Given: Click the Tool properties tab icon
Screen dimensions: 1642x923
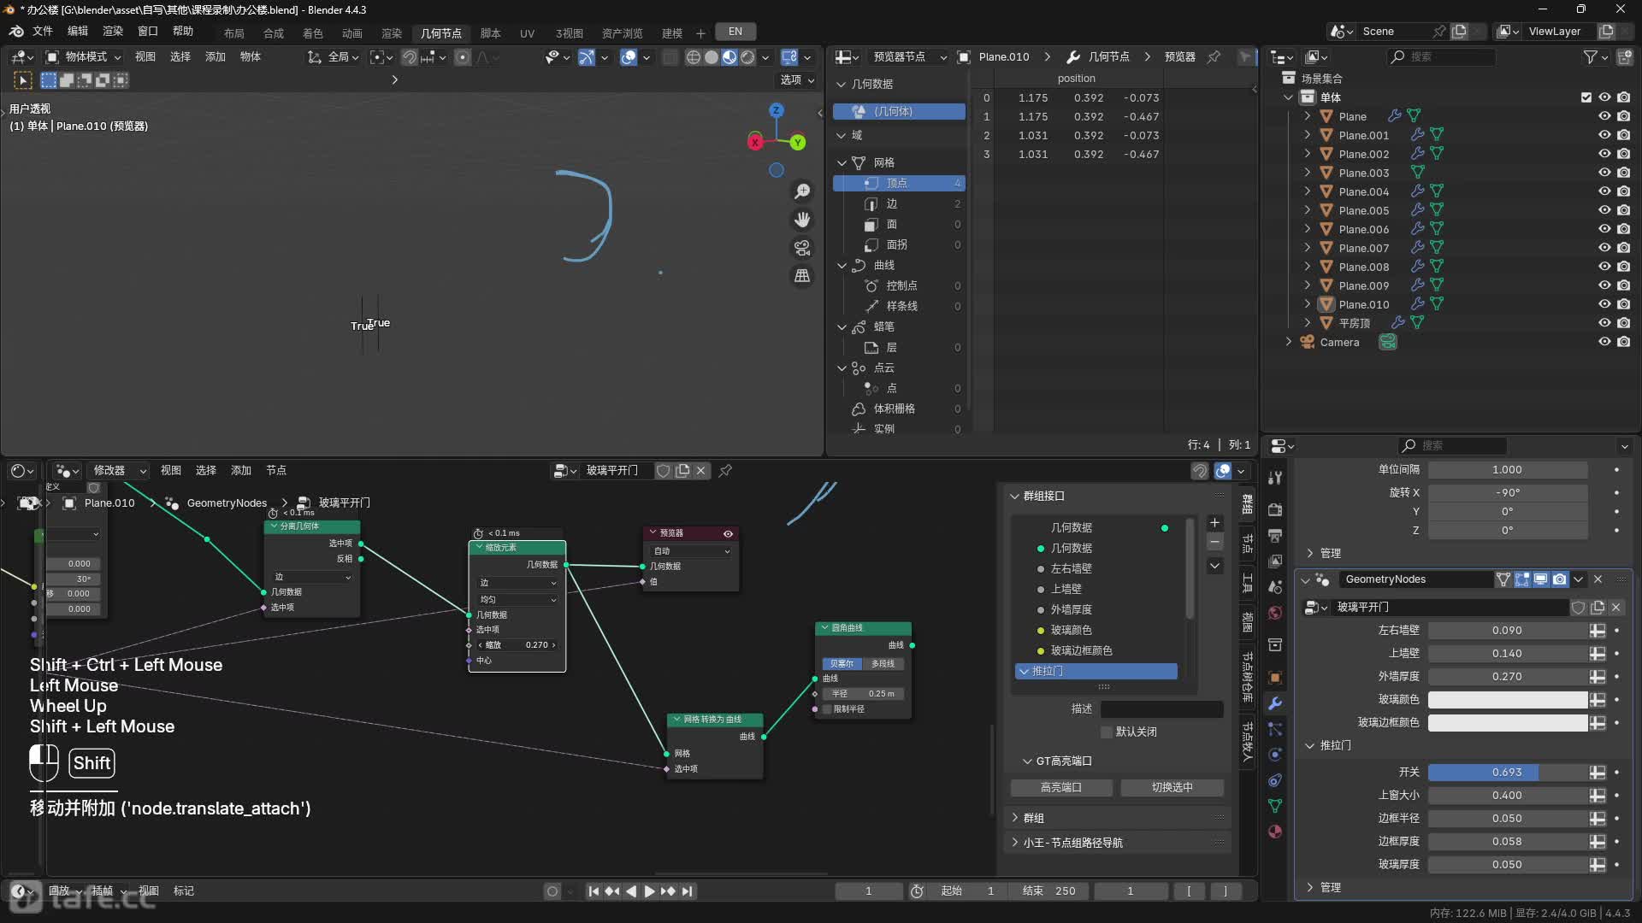Looking at the screenshot, I should pos(1275,478).
